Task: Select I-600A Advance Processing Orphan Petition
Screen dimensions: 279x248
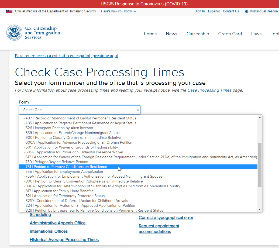Action: [x=138, y=142]
